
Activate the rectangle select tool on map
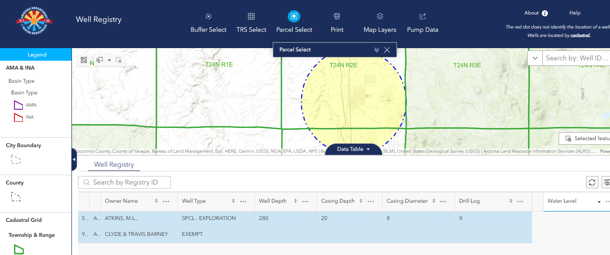(x=100, y=60)
